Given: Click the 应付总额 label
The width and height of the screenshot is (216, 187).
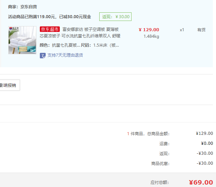Looking at the screenshot, I should point(160,183).
